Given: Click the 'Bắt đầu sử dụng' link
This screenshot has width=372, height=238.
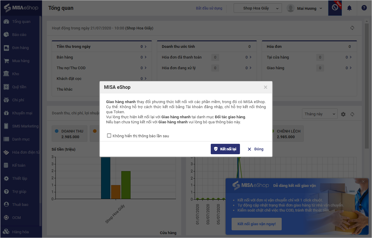Looking at the screenshot, I should (209, 8).
